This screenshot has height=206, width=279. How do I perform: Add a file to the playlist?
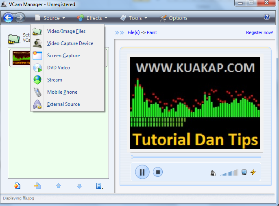tap(17, 186)
